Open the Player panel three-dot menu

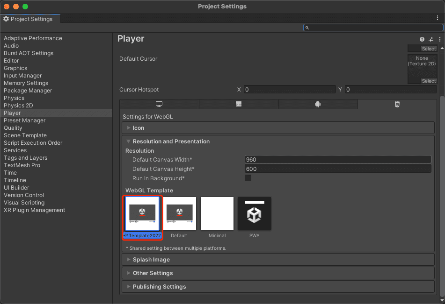pyautogui.click(x=440, y=40)
